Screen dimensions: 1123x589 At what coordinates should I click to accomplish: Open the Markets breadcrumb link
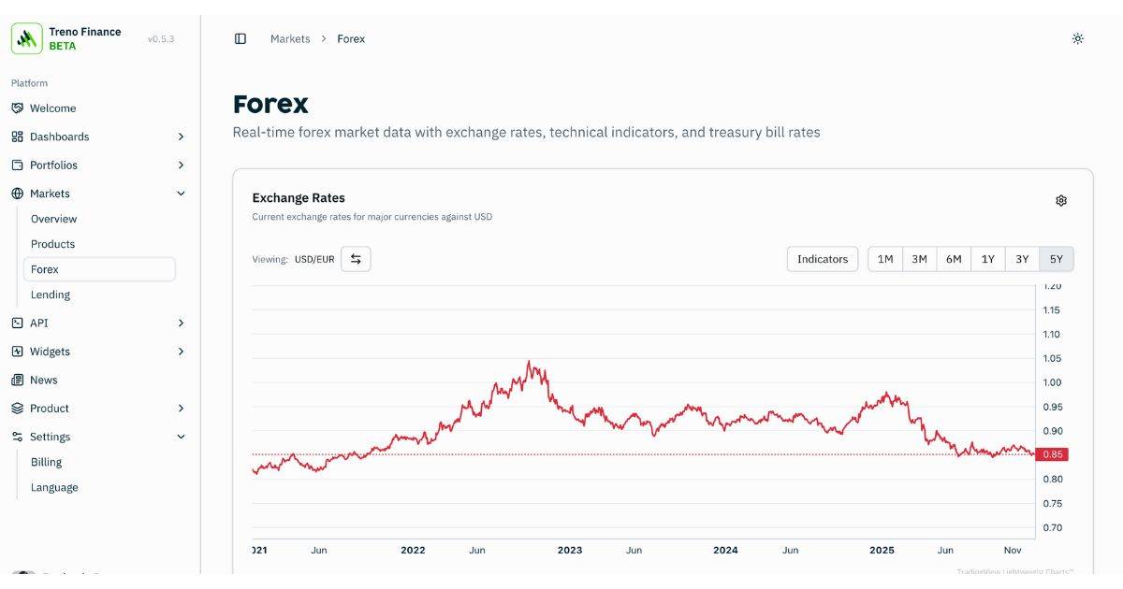pos(290,38)
